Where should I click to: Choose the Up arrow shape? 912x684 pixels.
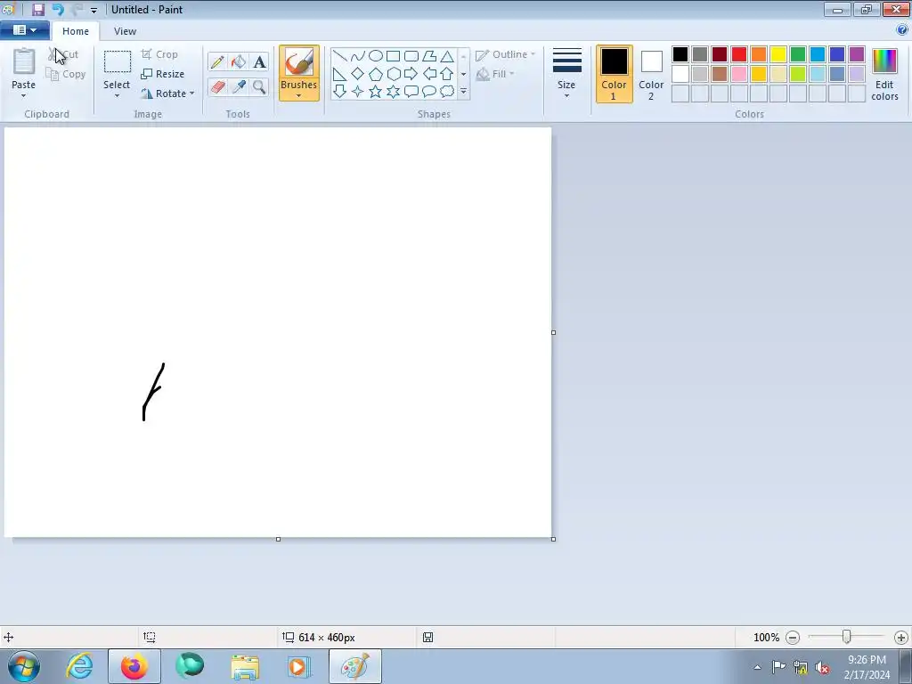447,74
